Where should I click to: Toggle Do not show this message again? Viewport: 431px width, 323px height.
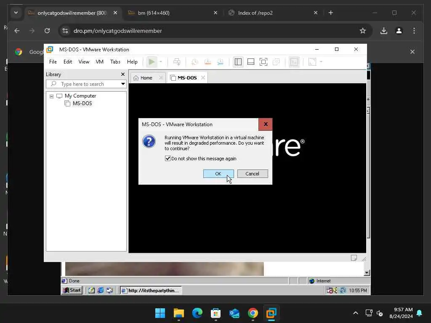(168, 159)
